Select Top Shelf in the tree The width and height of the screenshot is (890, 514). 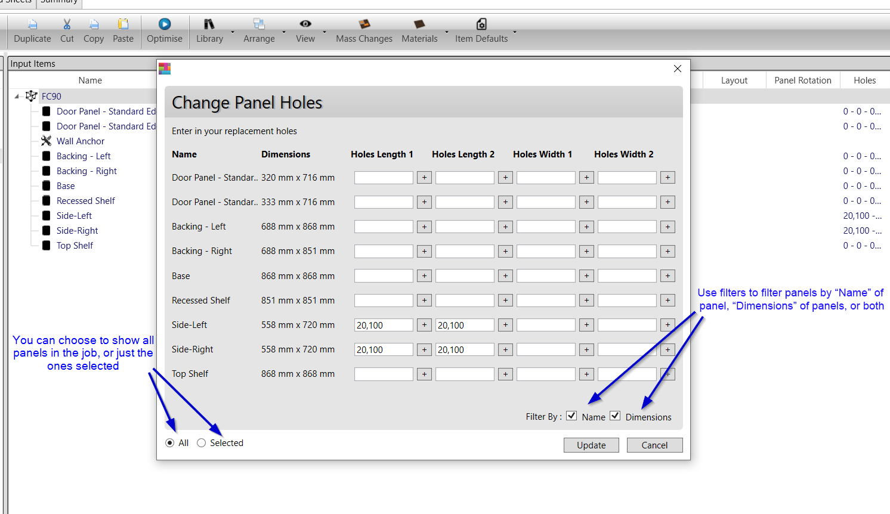point(75,246)
